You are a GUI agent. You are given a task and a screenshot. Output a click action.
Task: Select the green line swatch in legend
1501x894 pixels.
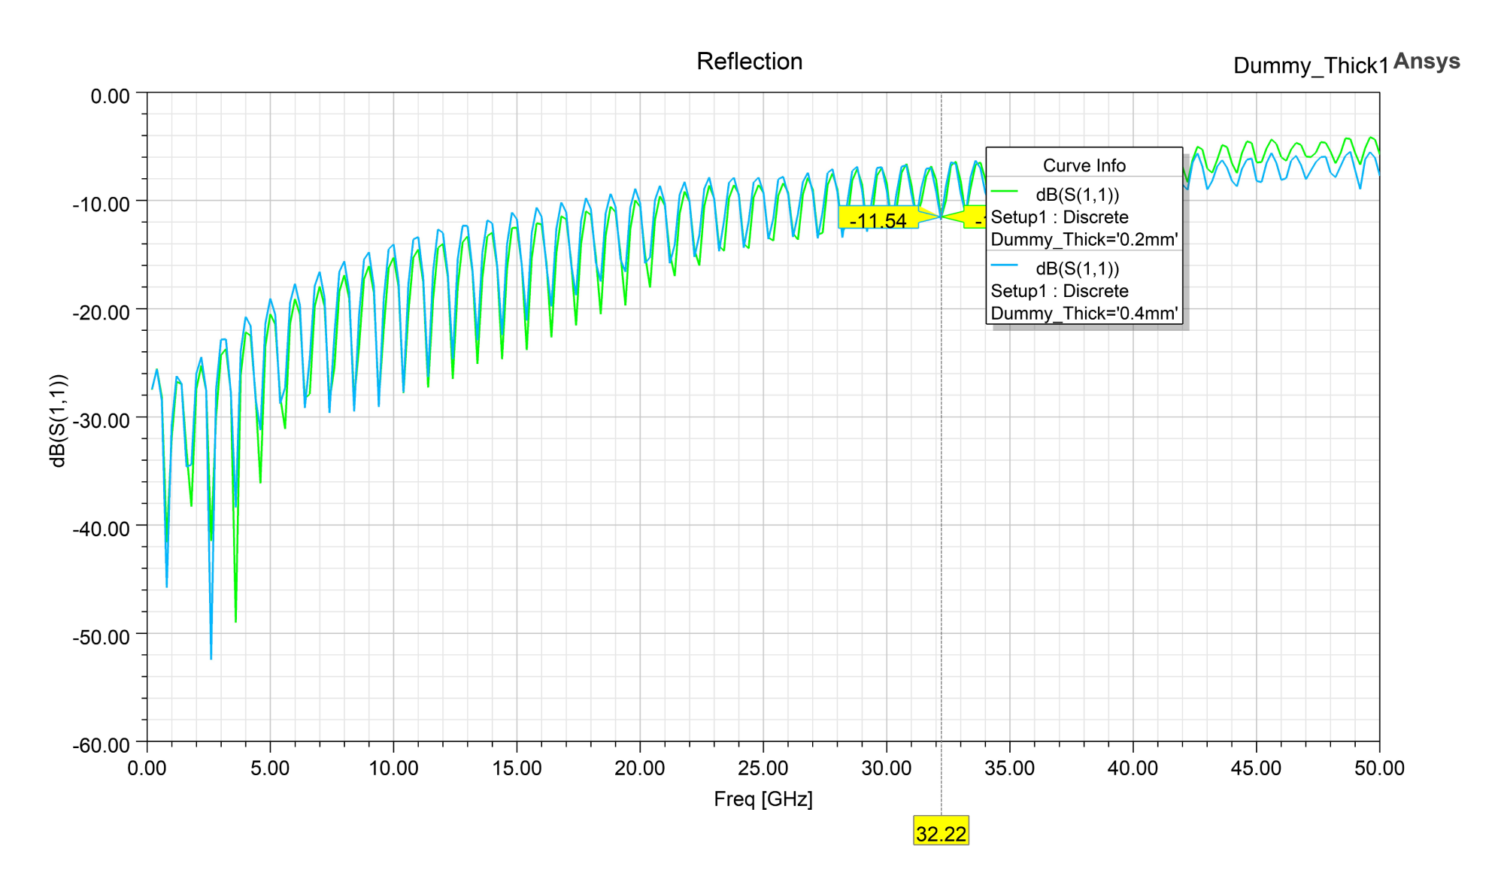1005,192
